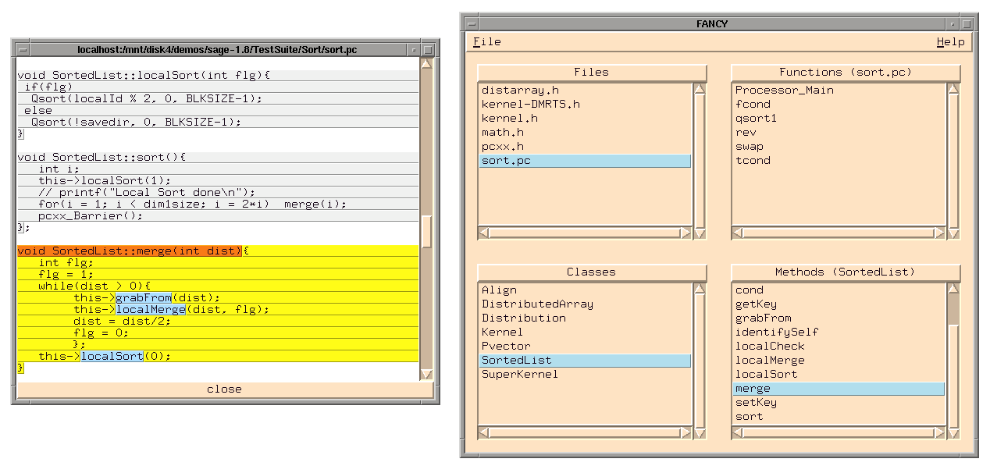Pick grabFrom in the Methods list
The height and width of the screenshot is (473, 990).
coord(839,318)
